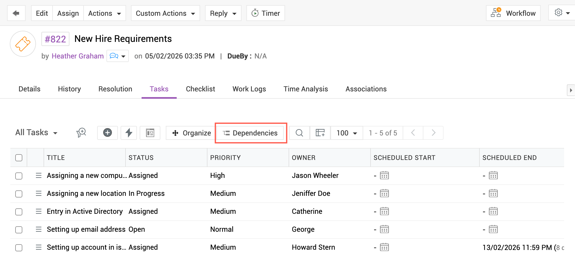Open requester Heather Graham's profile link
Viewport: 575px width, 272px height.
78,56
